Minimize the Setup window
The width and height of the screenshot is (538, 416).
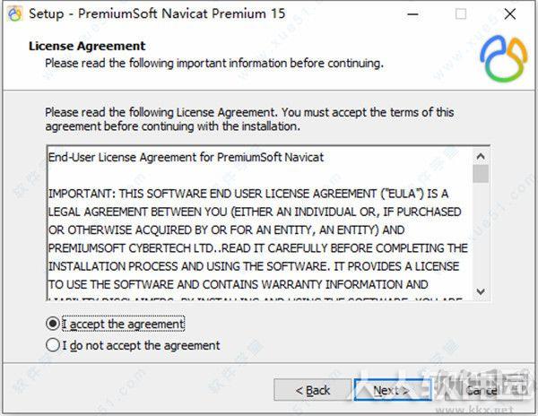point(412,14)
